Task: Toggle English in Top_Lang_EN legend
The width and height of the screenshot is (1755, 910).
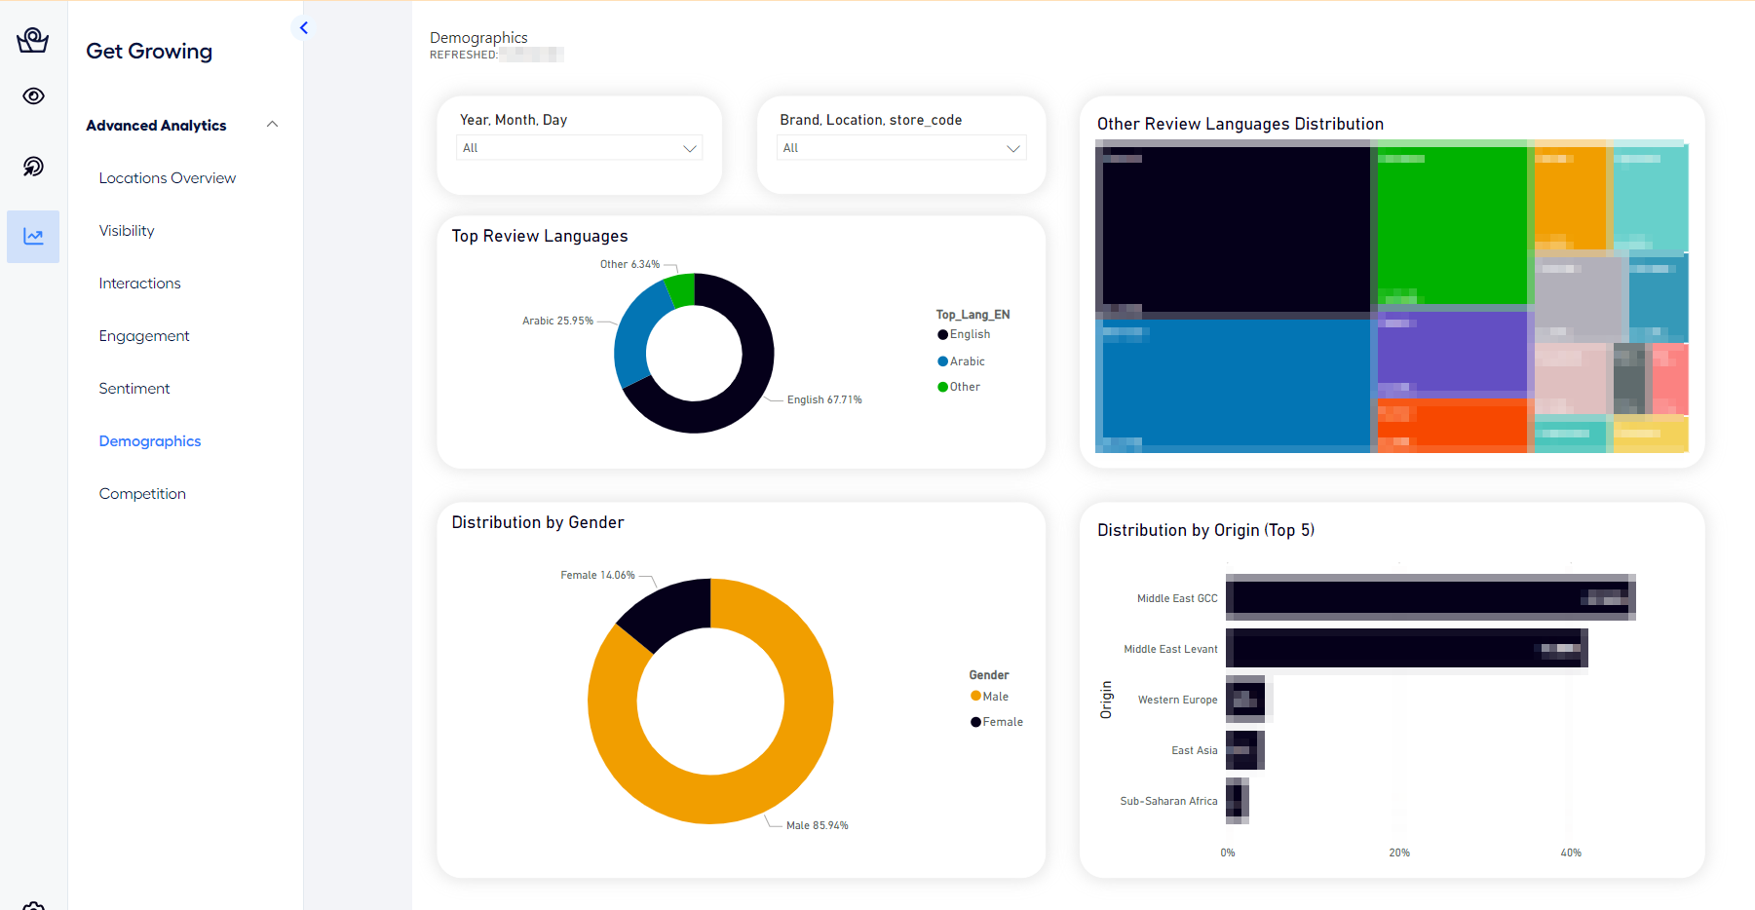Action: tap(943, 335)
